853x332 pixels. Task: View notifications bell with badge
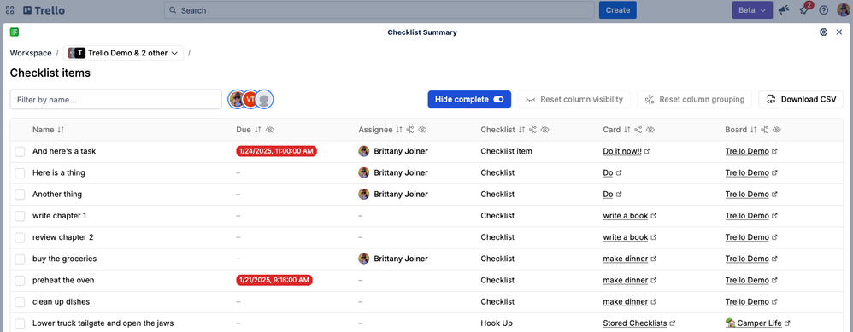[x=804, y=9]
